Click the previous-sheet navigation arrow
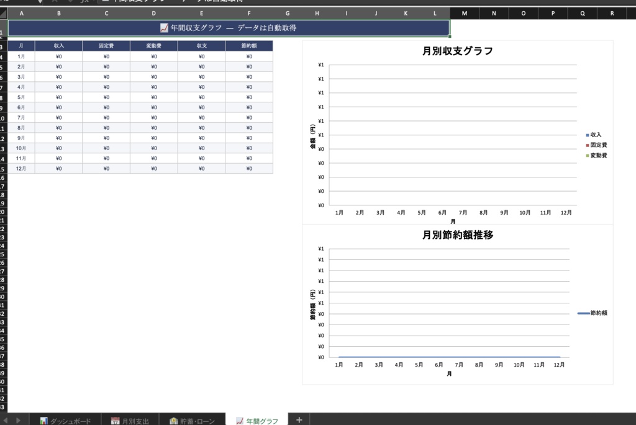 pyautogui.click(x=5, y=420)
